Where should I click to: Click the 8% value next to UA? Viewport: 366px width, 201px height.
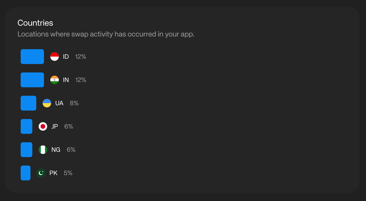(x=74, y=103)
